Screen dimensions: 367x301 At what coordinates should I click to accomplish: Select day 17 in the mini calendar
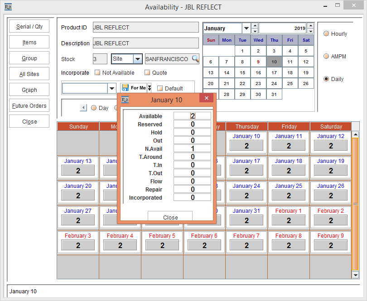[274, 72]
